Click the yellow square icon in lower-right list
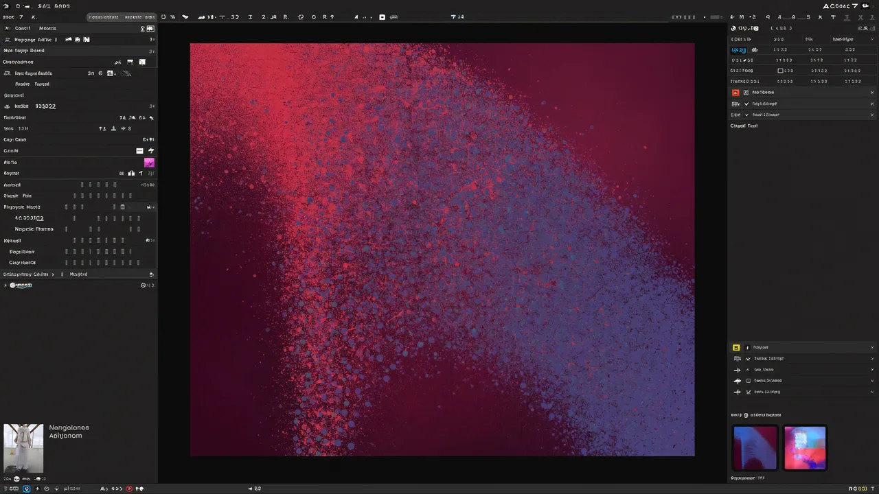Viewport: 879px width, 494px height. 736,348
